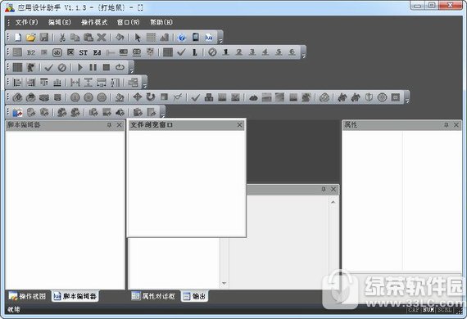Click the Pause button in the toolbar
This screenshot has height=319, width=467.
coord(93,68)
